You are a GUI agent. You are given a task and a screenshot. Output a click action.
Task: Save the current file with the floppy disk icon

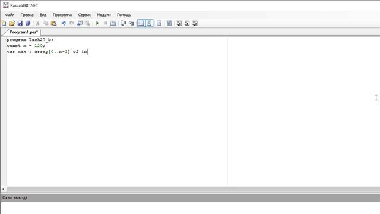[20, 23]
